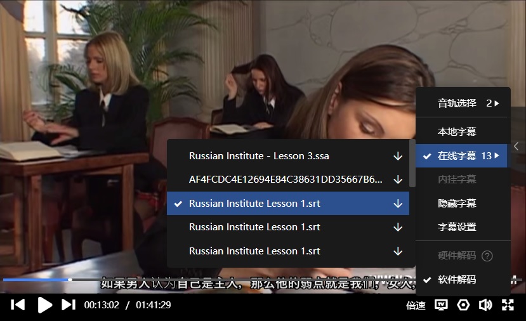Skip to the previous video
Screen dimensions: 526x321
[18, 305]
